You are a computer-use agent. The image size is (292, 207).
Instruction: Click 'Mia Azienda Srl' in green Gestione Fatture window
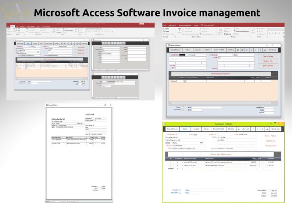171,137
